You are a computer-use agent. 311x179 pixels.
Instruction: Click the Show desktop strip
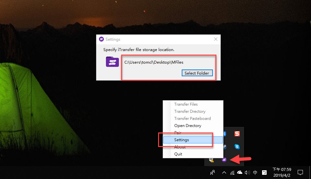[310, 173]
